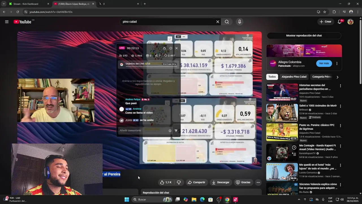Image resolution: width=362 pixels, height=204 pixels.
Task: Open Historias secretas del periodismo thumbnail
Action: 282,92
